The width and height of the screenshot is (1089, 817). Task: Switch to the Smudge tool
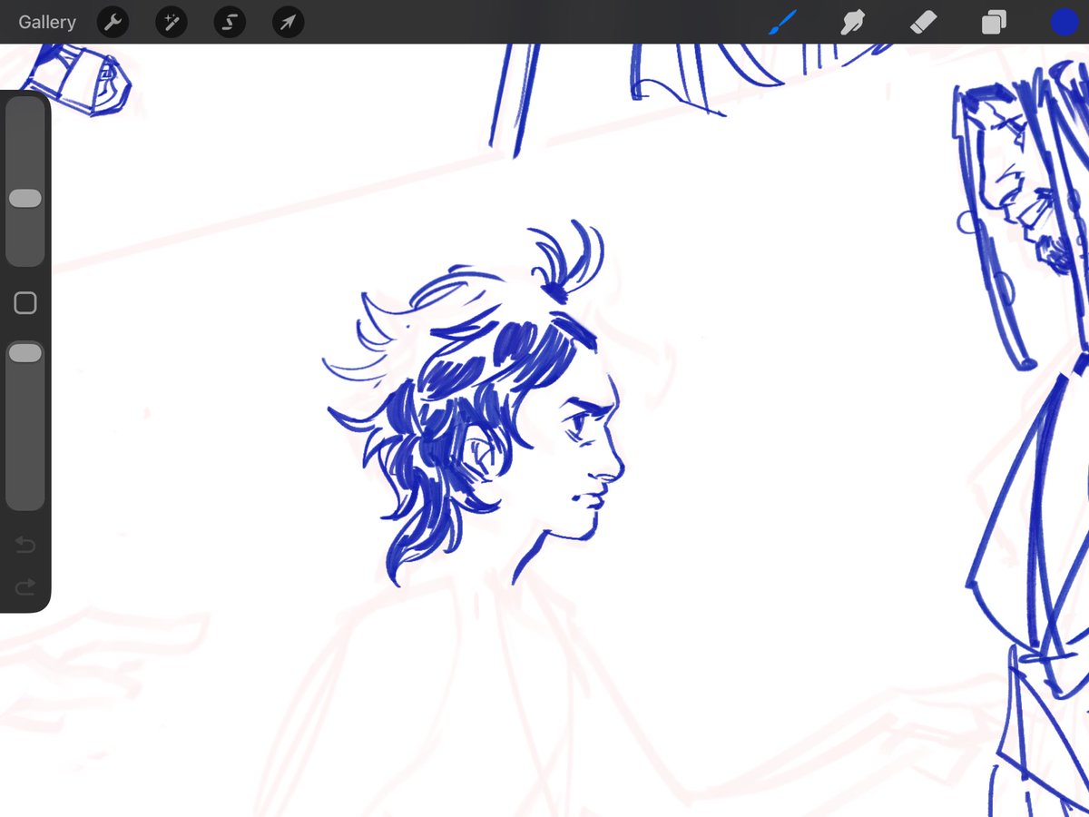tap(853, 22)
